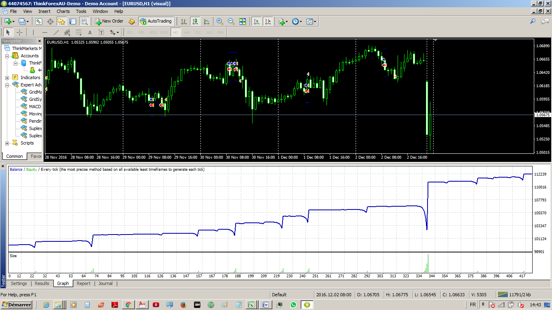Switch chart to bar chart style
Image resolution: width=552 pixels, height=310 pixels.
tap(184, 21)
